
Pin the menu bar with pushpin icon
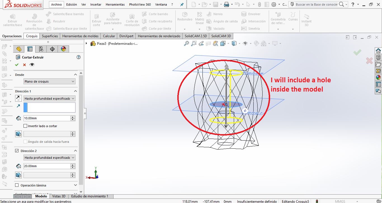coord(182,4)
